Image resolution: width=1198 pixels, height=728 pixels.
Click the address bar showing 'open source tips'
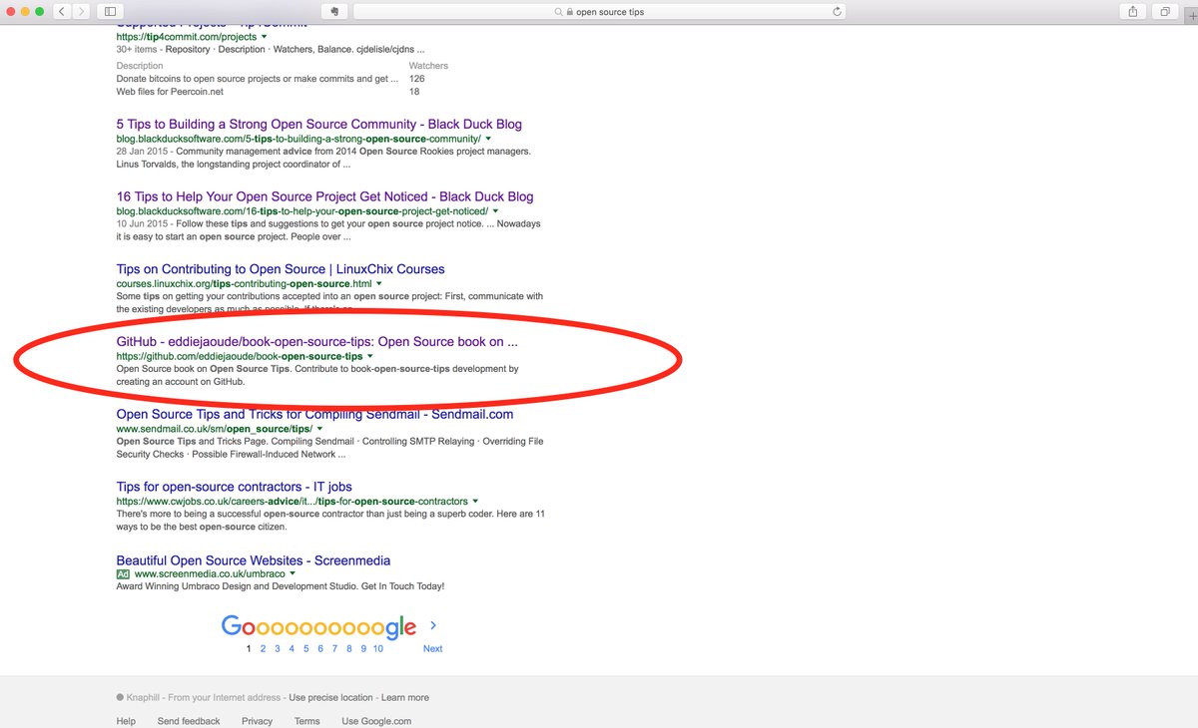pos(600,12)
